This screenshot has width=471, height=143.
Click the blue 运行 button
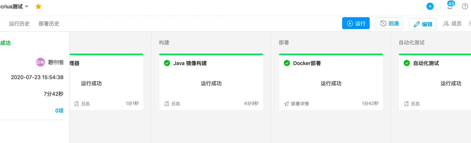coord(356,23)
